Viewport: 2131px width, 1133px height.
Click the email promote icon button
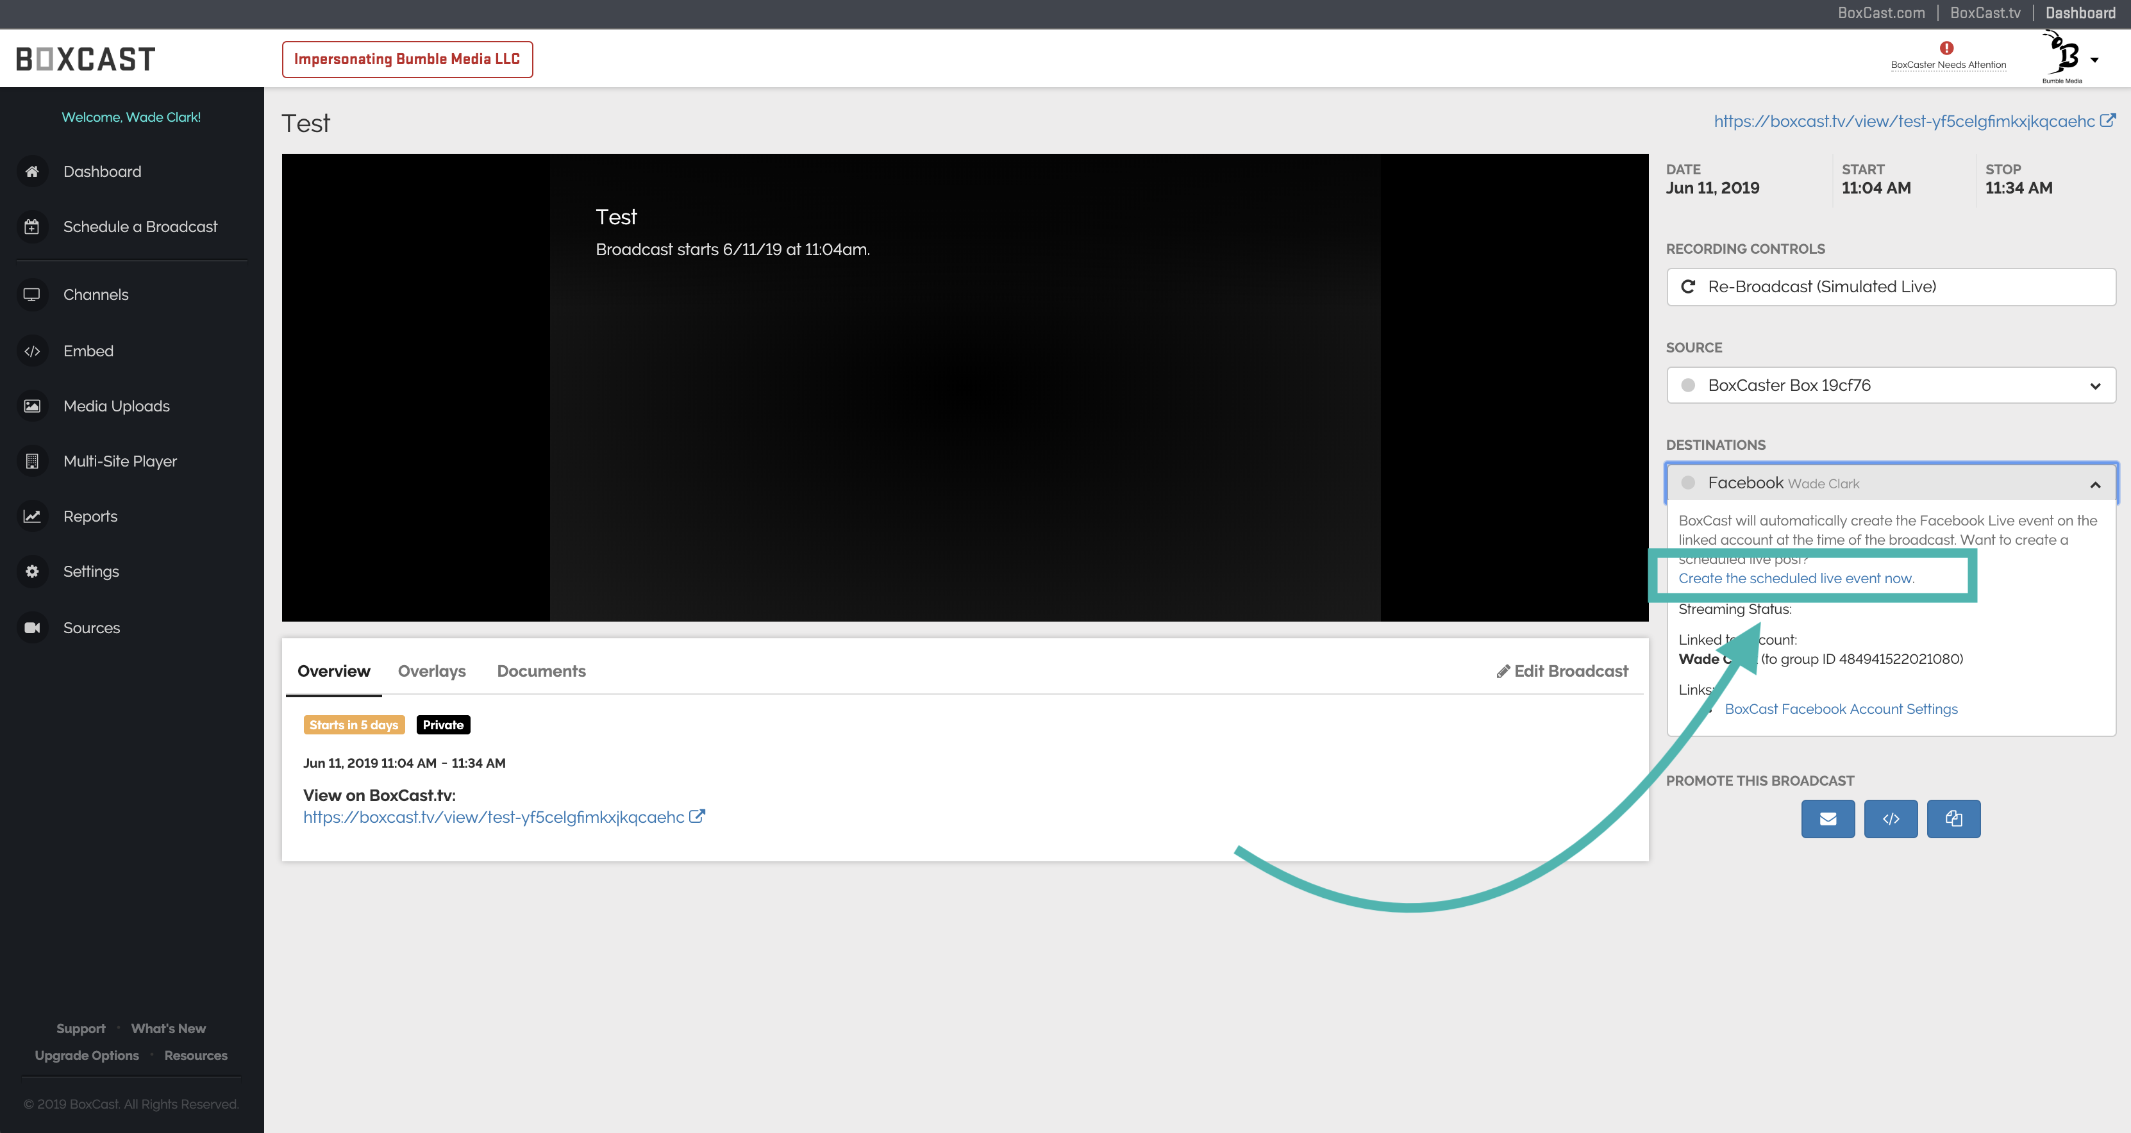pos(1827,819)
